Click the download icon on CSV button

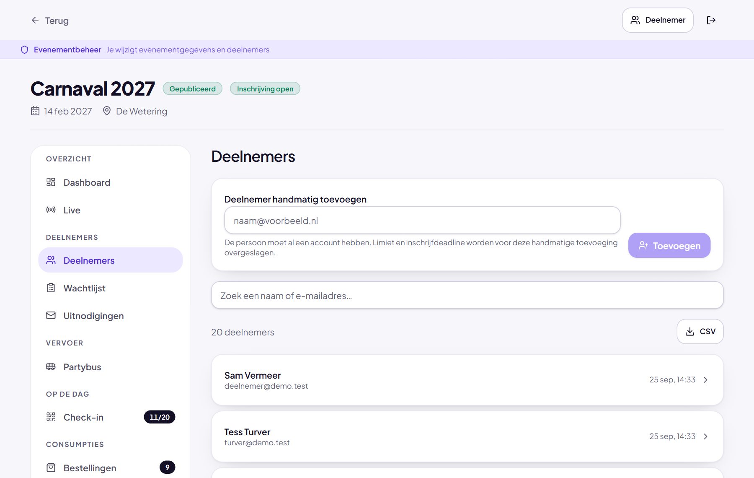pyautogui.click(x=689, y=332)
